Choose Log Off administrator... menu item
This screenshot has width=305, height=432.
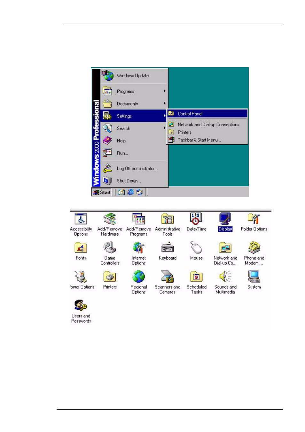click(134, 168)
